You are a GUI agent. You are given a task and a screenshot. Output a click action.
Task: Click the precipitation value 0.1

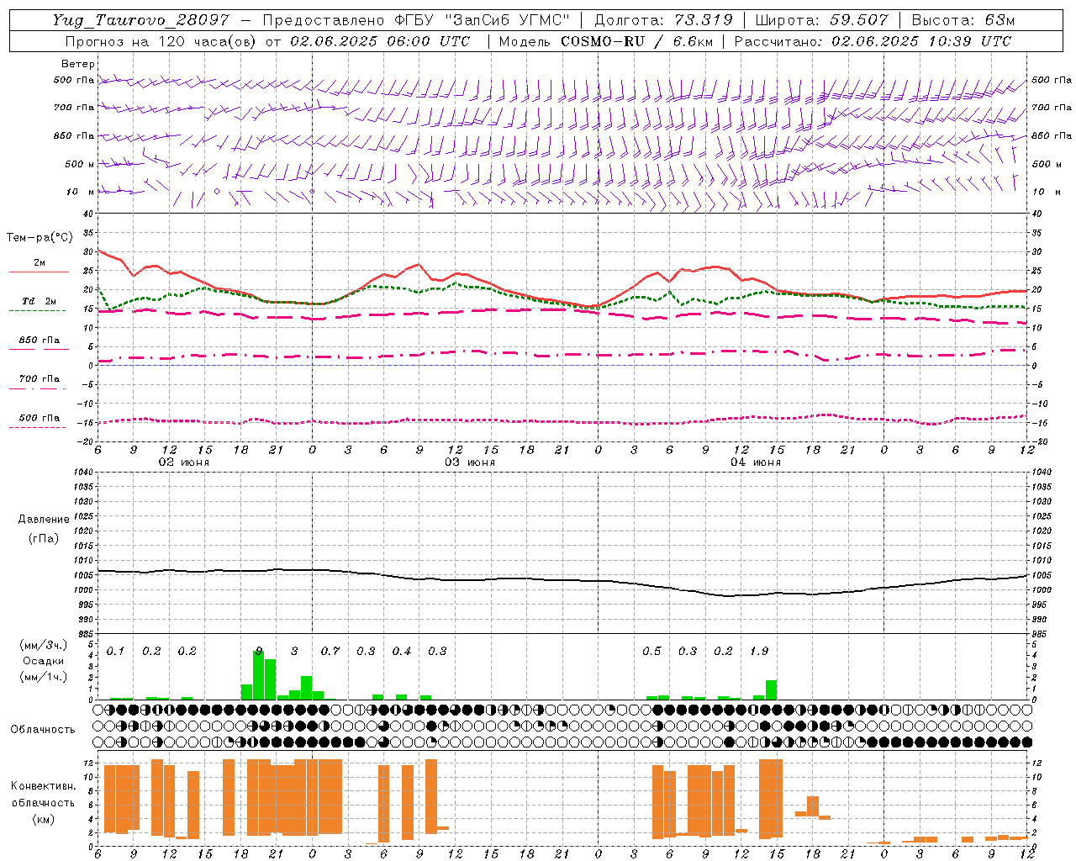coord(115,652)
